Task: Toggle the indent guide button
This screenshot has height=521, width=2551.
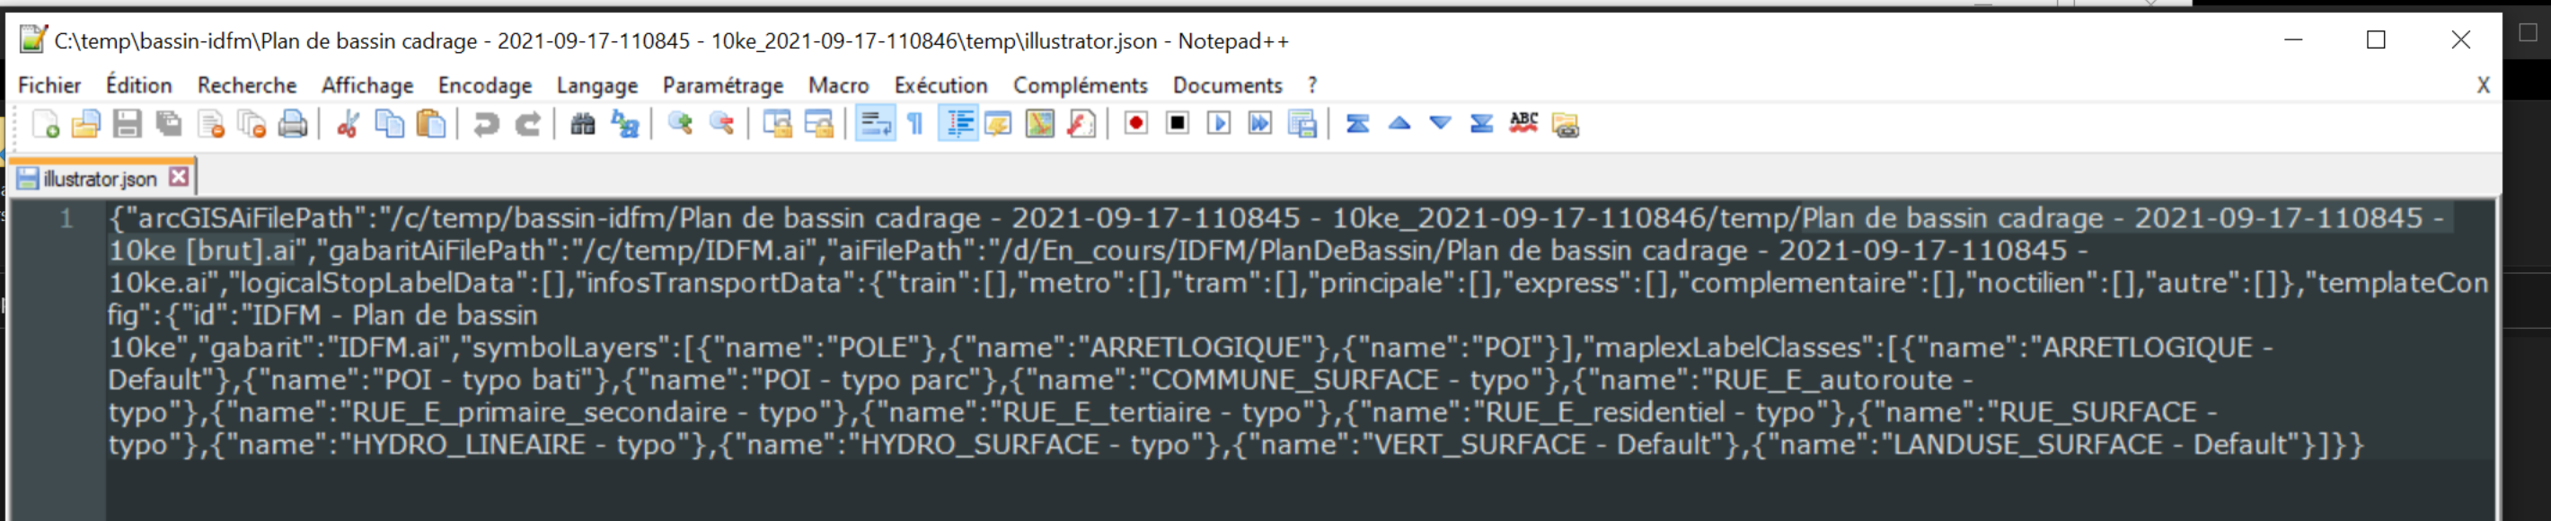Action: (x=958, y=124)
